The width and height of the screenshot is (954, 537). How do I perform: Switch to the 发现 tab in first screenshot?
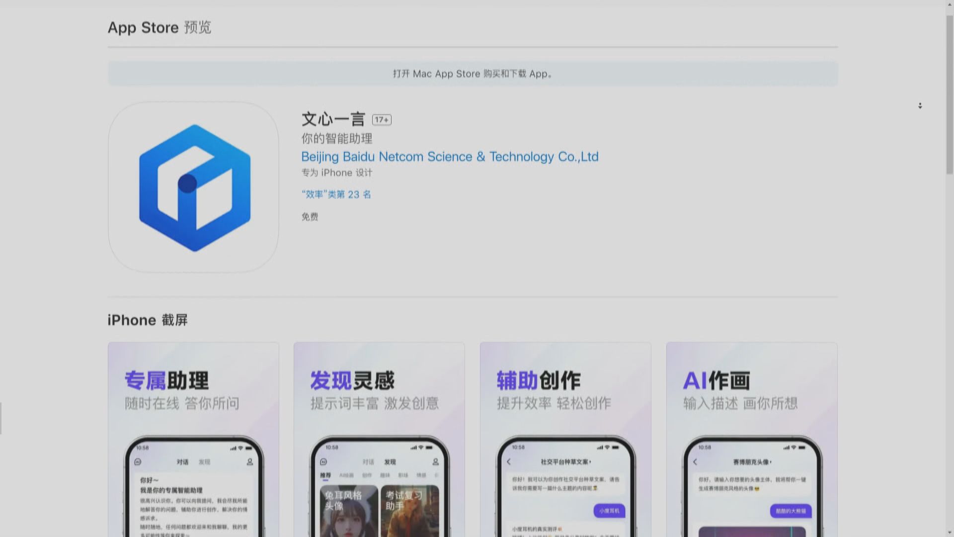(x=206, y=461)
